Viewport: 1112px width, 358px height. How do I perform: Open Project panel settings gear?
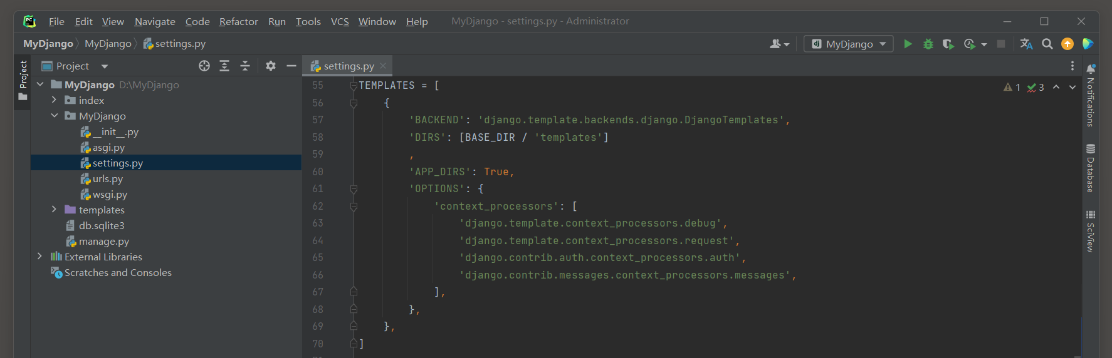pyautogui.click(x=271, y=66)
